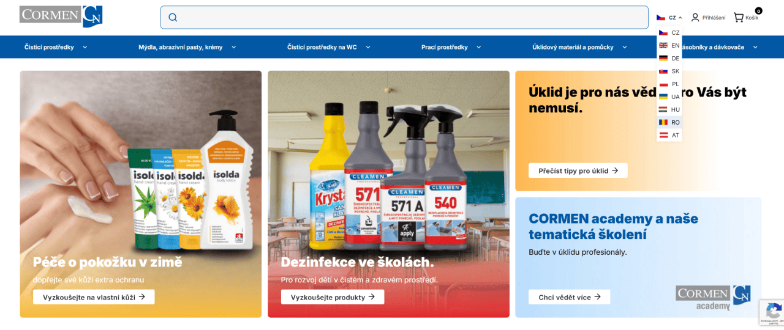Expand the Čisticí prostředky menu chevron
Viewport: 784px width, 330px height.
[x=85, y=47]
